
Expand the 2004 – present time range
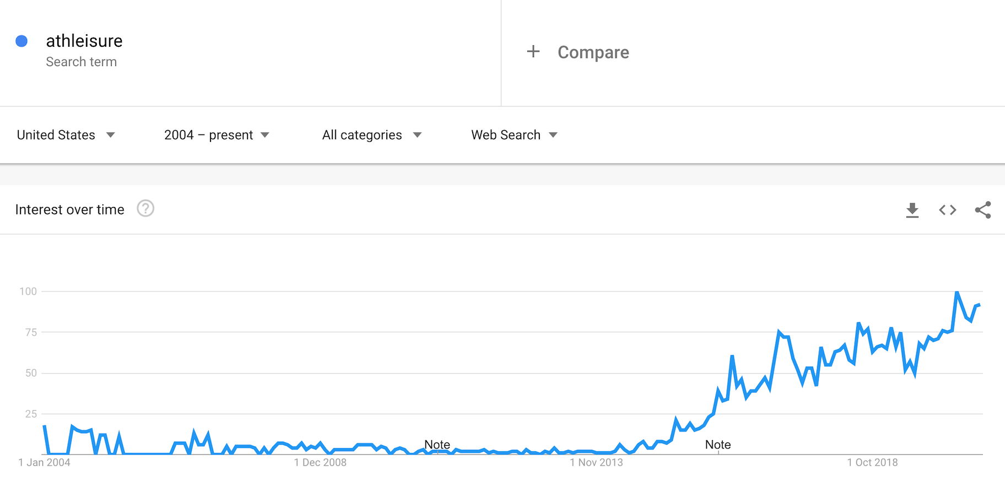click(x=217, y=135)
